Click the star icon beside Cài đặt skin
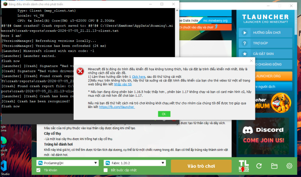Image resolution: width=301 pixels, height=177 pixels. [x=244, y=54]
